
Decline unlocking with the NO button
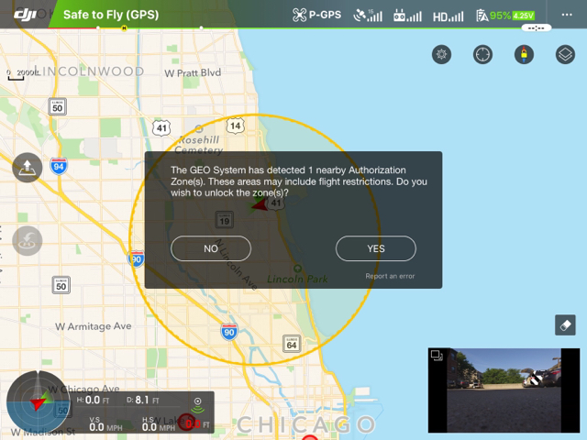pos(211,248)
